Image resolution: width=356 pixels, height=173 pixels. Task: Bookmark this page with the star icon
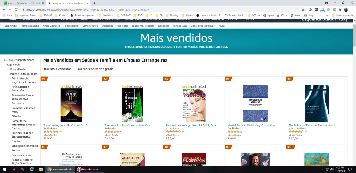303,9
